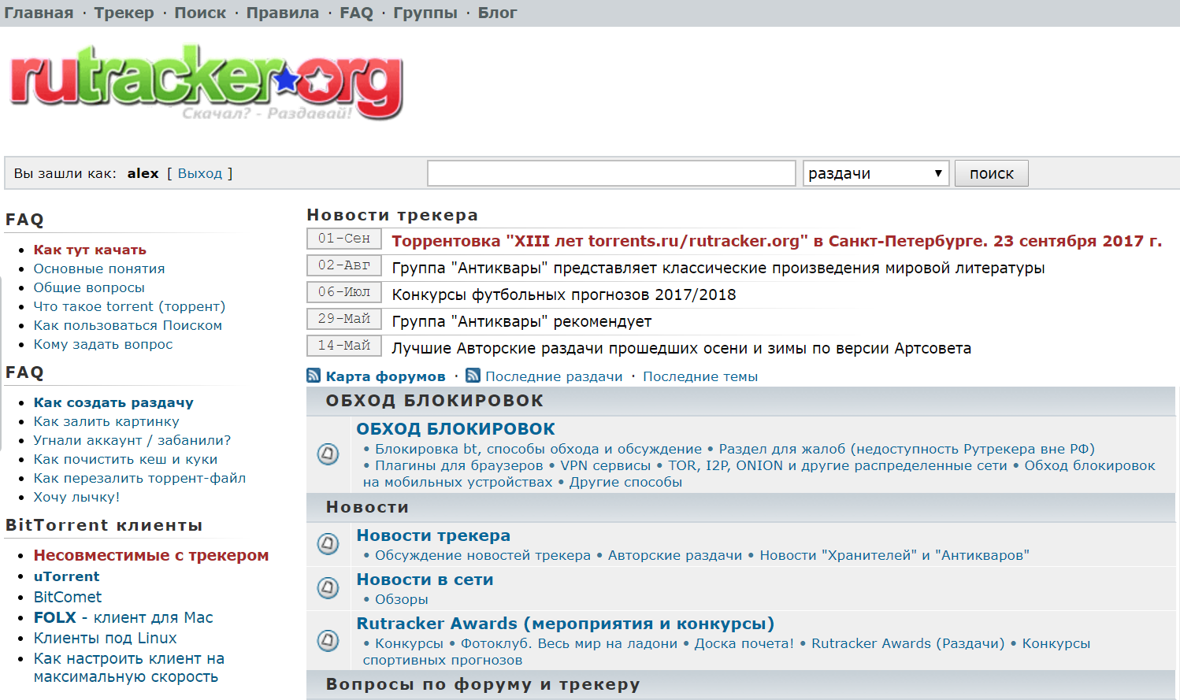Open the Последние раздачи link

click(554, 376)
